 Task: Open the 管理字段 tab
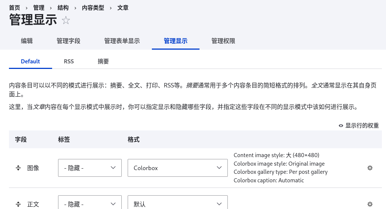tap(68, 41)
